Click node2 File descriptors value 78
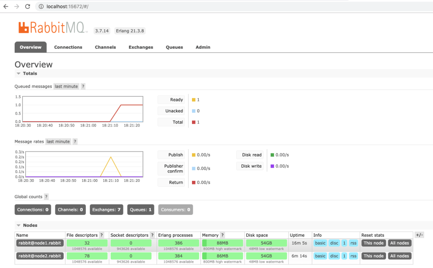This screenshot has width=433, height=268. coord(87,256)
